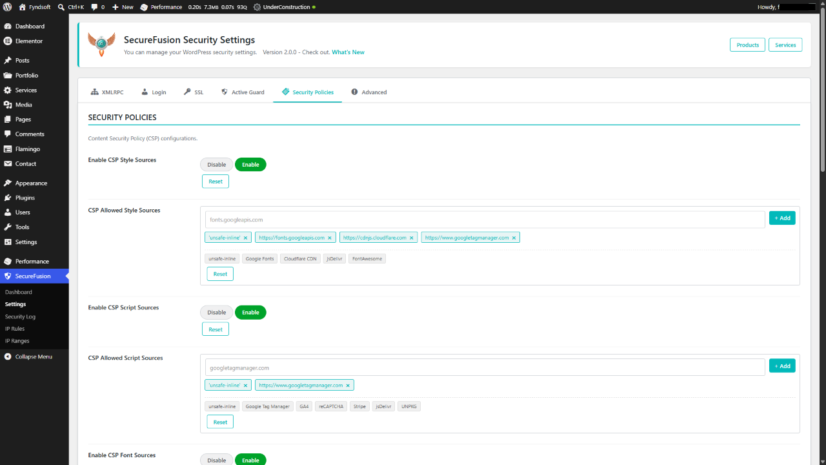Remove fonts.googleapis.com style source tag
826x465 pixels.
pyautogui.click(x=330, y=238)
